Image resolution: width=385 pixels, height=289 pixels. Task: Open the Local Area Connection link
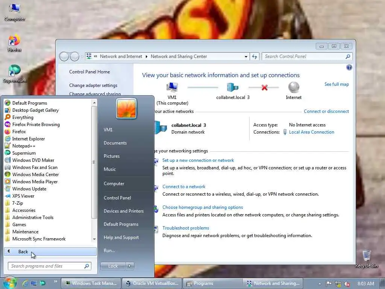[x=311, y=132]
